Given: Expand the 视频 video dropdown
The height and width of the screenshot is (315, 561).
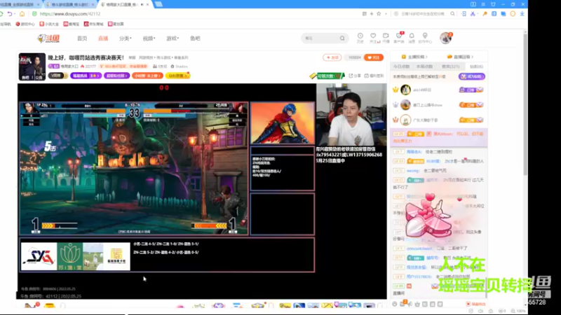Looking at the screenshot, I should [149, 38].
